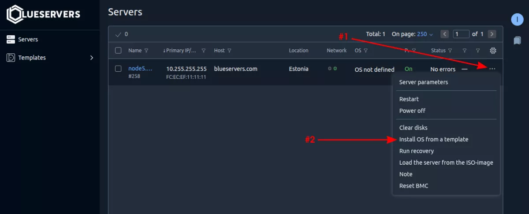Open the node5 server name link
Screen dimensions: 529x214
click(x=140, y=69)
